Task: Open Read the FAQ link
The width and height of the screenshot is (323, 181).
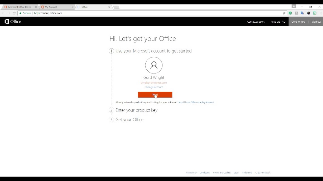Action: 278,22
